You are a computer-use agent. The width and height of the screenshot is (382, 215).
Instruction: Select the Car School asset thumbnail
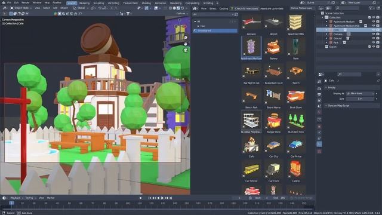pyautogui.click(x=251, y=170)
